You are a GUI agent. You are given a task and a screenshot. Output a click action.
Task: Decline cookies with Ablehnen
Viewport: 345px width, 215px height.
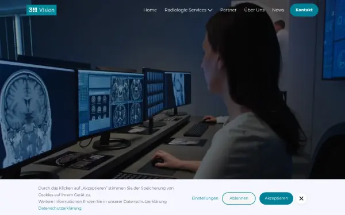point(239,198)
